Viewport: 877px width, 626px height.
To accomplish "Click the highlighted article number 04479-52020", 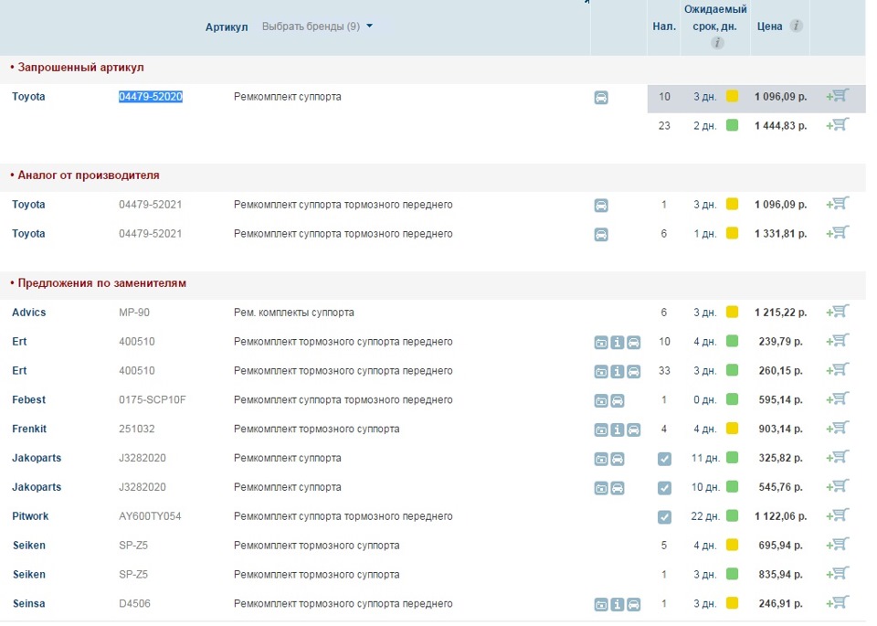I will point(151,97).
